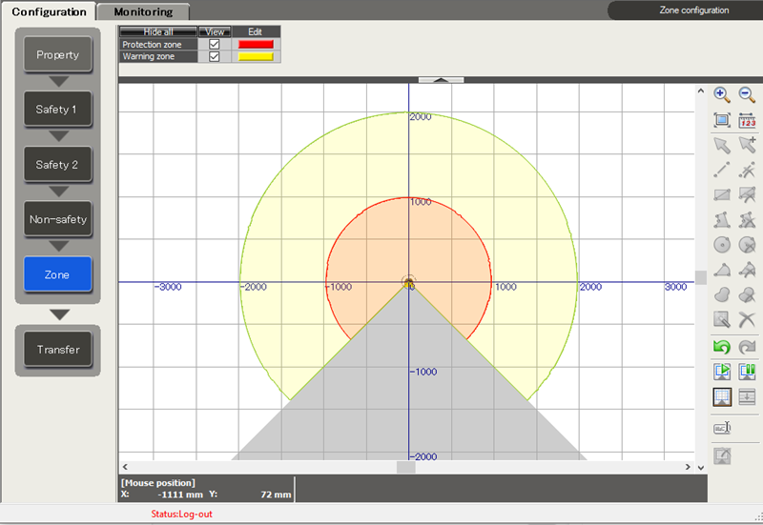Collapse the zone list panel with up arrow
Image resolution: width=763 pixels, height=525 pixels.
pyautogui.click(x=441, y=80)
